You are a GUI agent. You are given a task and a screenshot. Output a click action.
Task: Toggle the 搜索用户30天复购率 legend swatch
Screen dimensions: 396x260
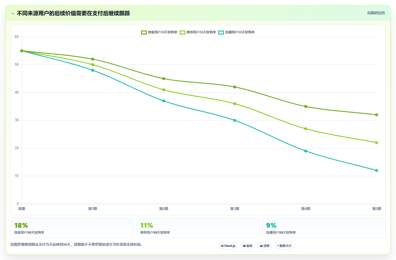click(x=144, y=33)
